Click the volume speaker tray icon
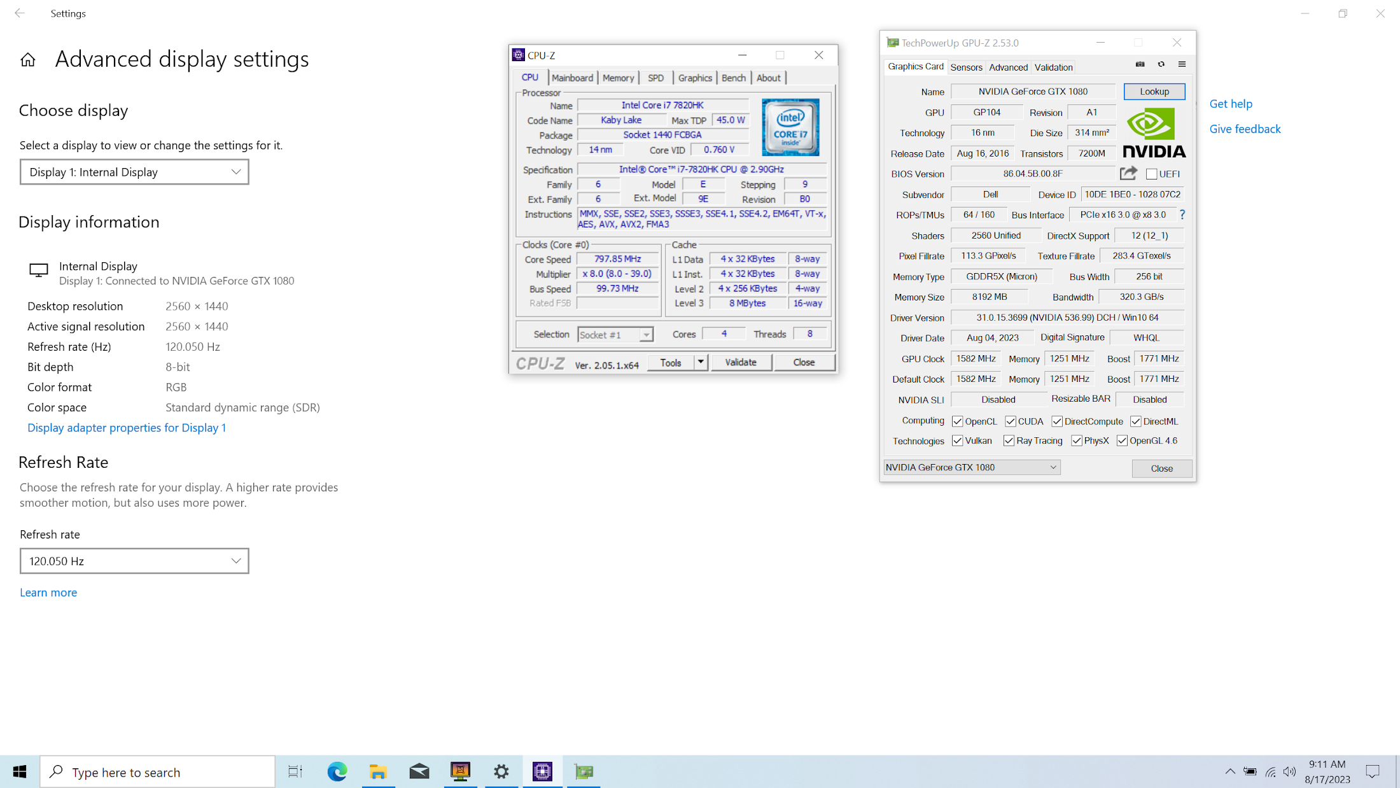Screen dimensions: 1400x788 coord(1289,771)
